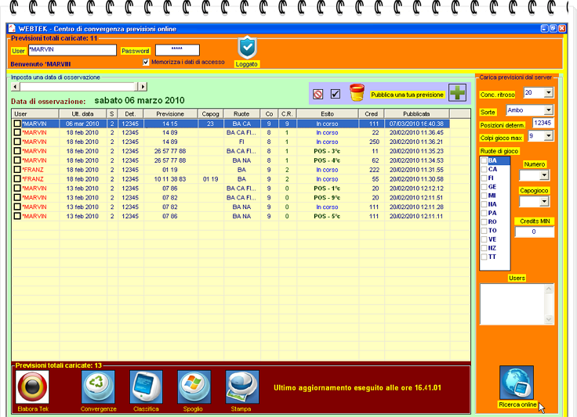Image resolution: width=577 pixels, height=417 pixels.
Task: Open the Numero dropdown
Action: [544, 175]
